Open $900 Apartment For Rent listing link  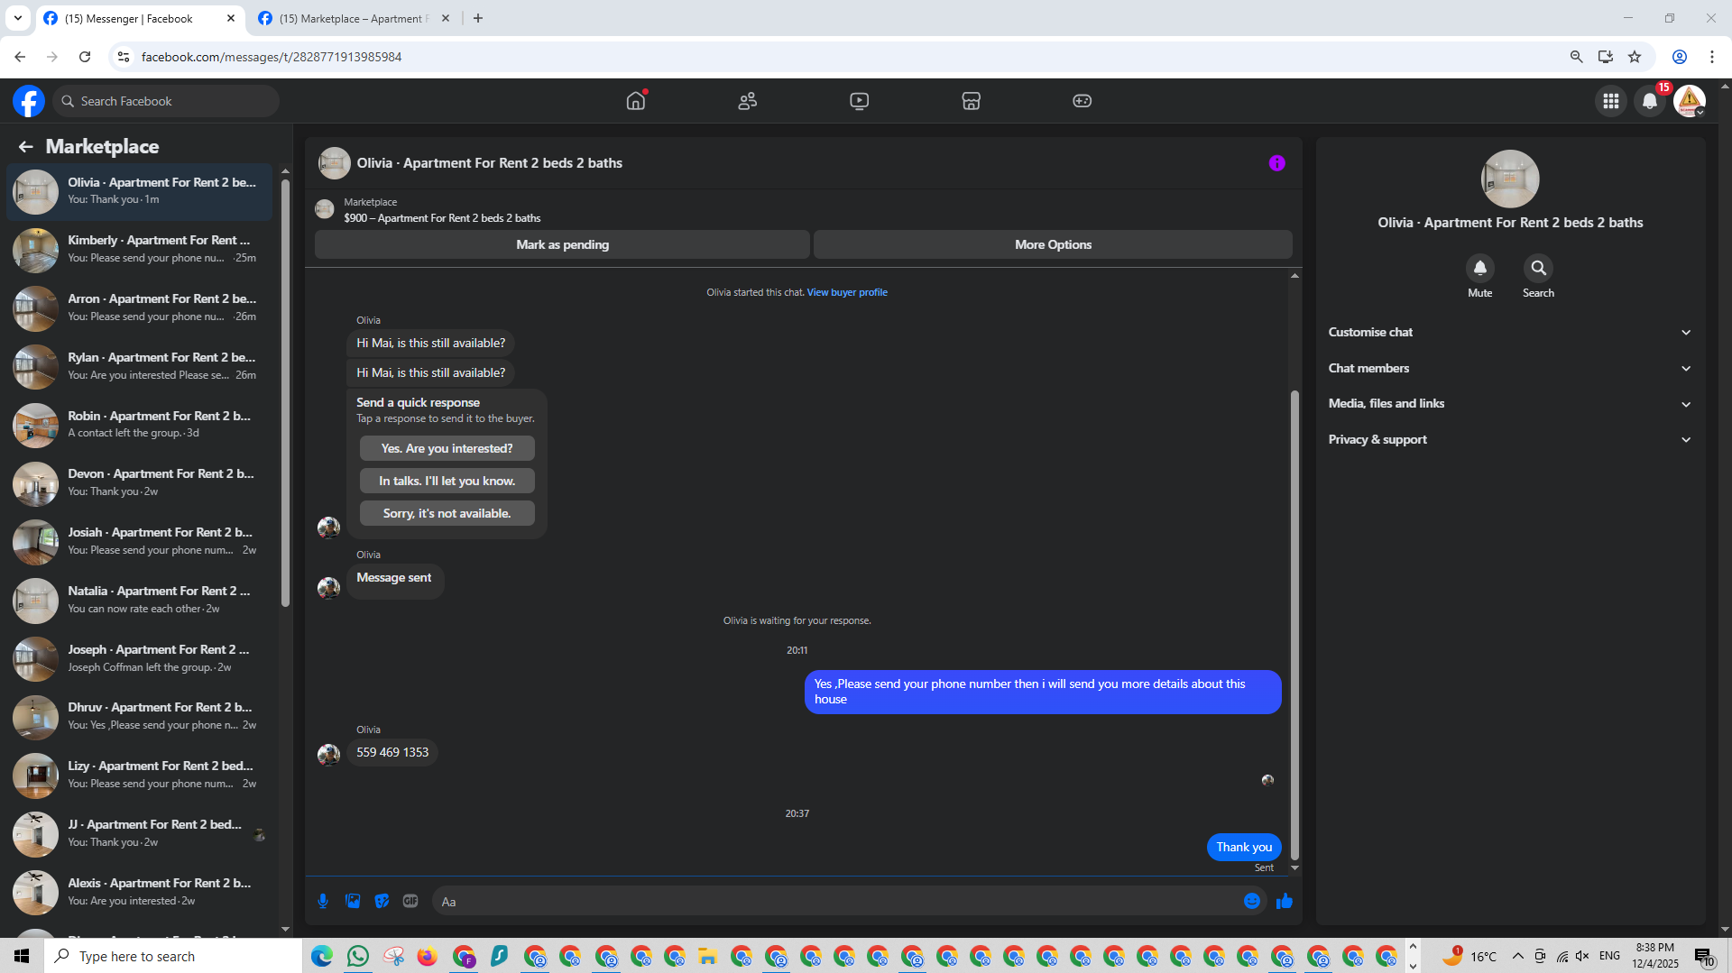[x=442, y=218]
